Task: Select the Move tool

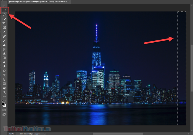Action: [4, 6]
